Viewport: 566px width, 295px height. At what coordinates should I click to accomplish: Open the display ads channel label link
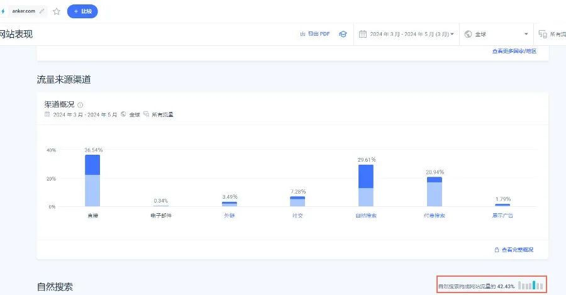click(502, 216)
